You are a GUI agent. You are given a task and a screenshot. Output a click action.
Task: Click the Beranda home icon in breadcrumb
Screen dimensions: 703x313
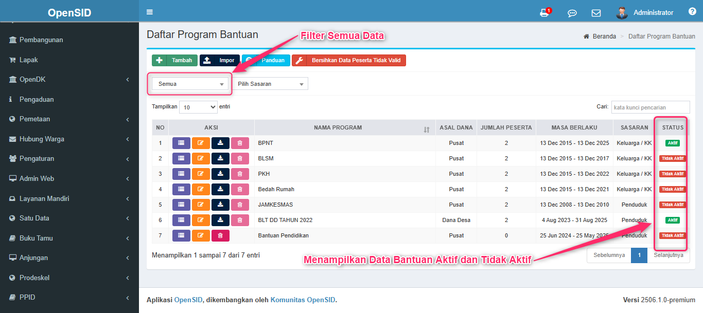(x=586, y=36)
